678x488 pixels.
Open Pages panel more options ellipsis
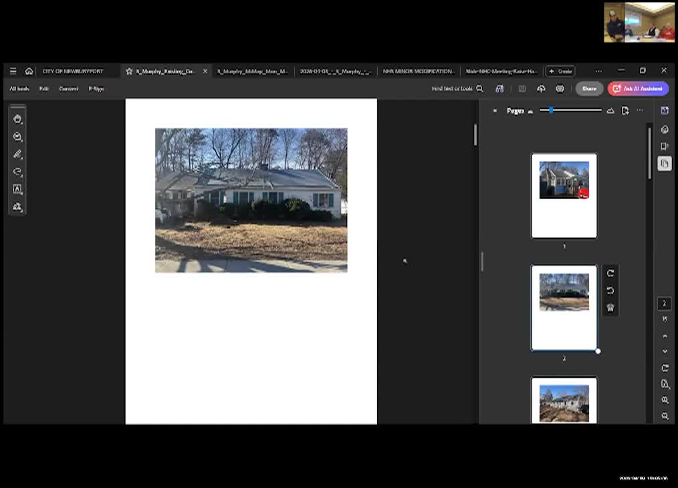pos(640,111)
